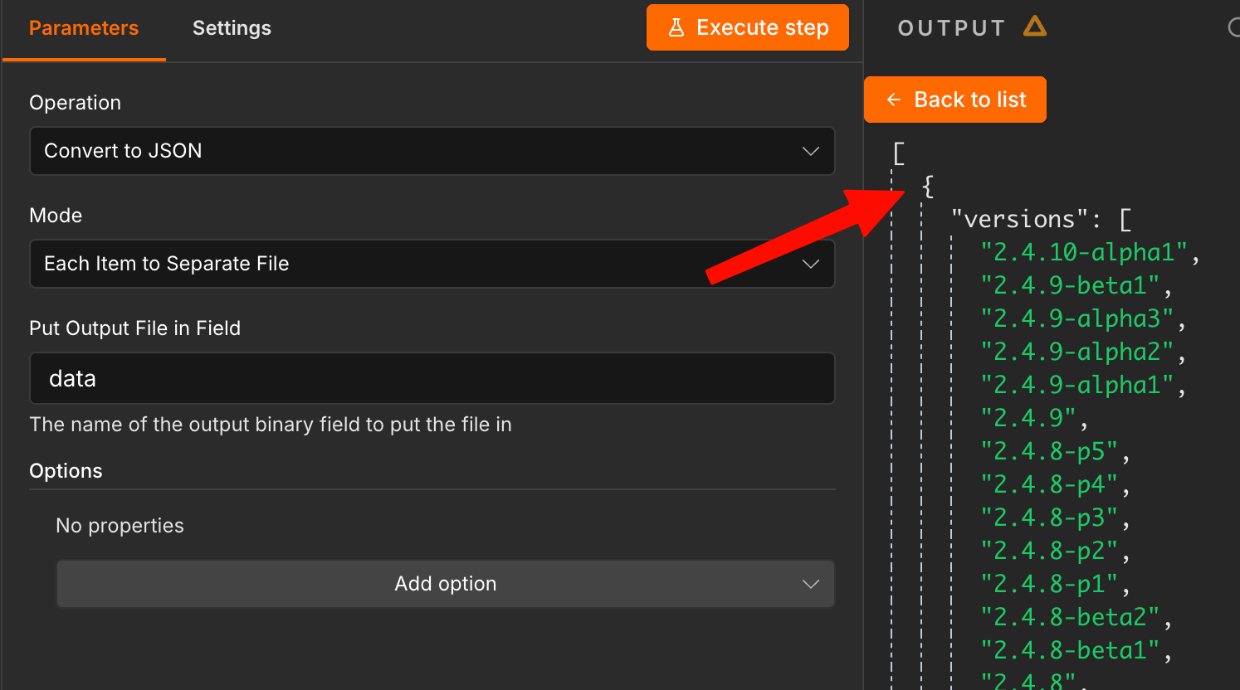Click the Put Output File in Field label
Image resolution: width=1240 pixels, height=690 pixels.
pyautogui.click(x=134, y=328)
